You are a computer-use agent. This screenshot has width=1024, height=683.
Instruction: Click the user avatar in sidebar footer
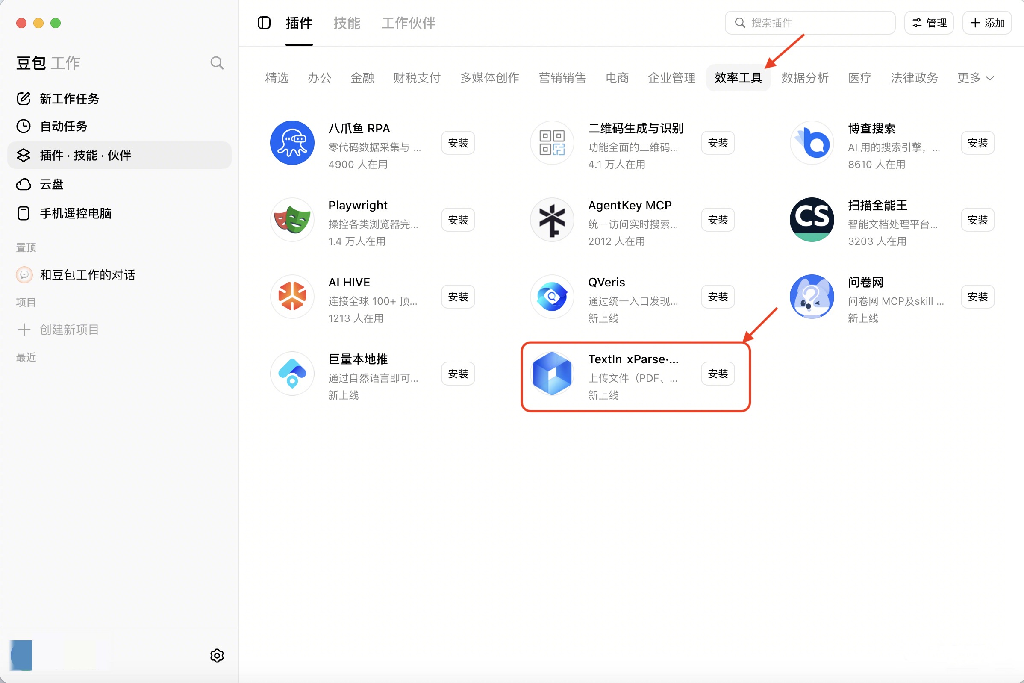(x=21, y=655)
